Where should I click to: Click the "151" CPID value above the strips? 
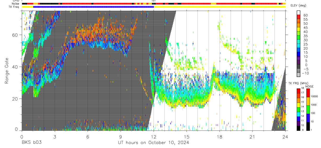pos(154,1)
